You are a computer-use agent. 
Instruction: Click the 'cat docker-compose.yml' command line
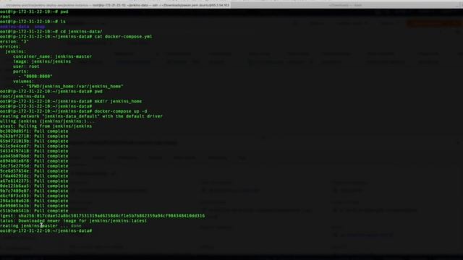76,37
